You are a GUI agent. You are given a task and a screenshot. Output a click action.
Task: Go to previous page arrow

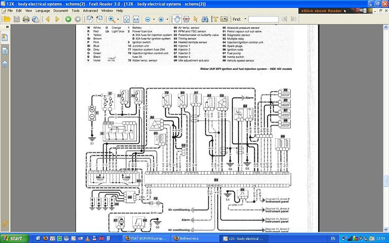tap(47, 19)
